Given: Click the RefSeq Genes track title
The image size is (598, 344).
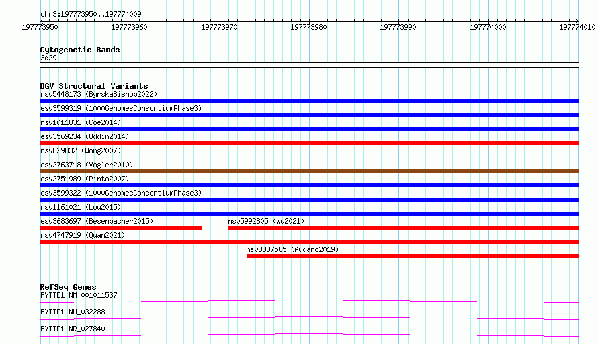Looking at the screenshot, I should point(68,287).
